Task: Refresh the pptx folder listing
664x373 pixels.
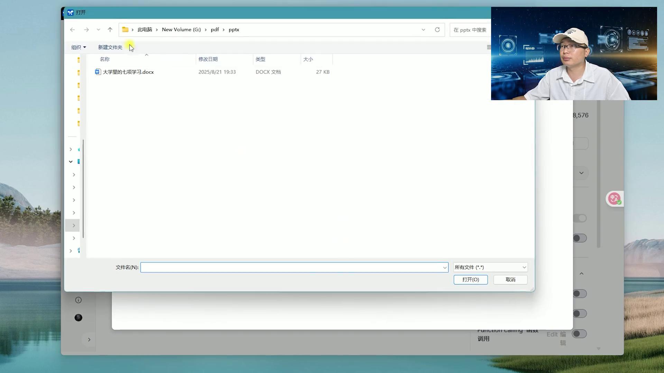Action: (437, 30)
